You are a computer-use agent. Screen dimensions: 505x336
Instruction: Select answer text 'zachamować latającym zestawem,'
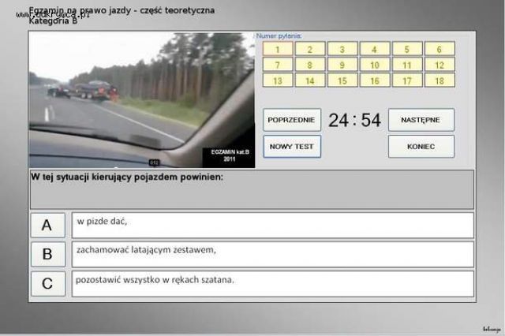coord(273,254)
